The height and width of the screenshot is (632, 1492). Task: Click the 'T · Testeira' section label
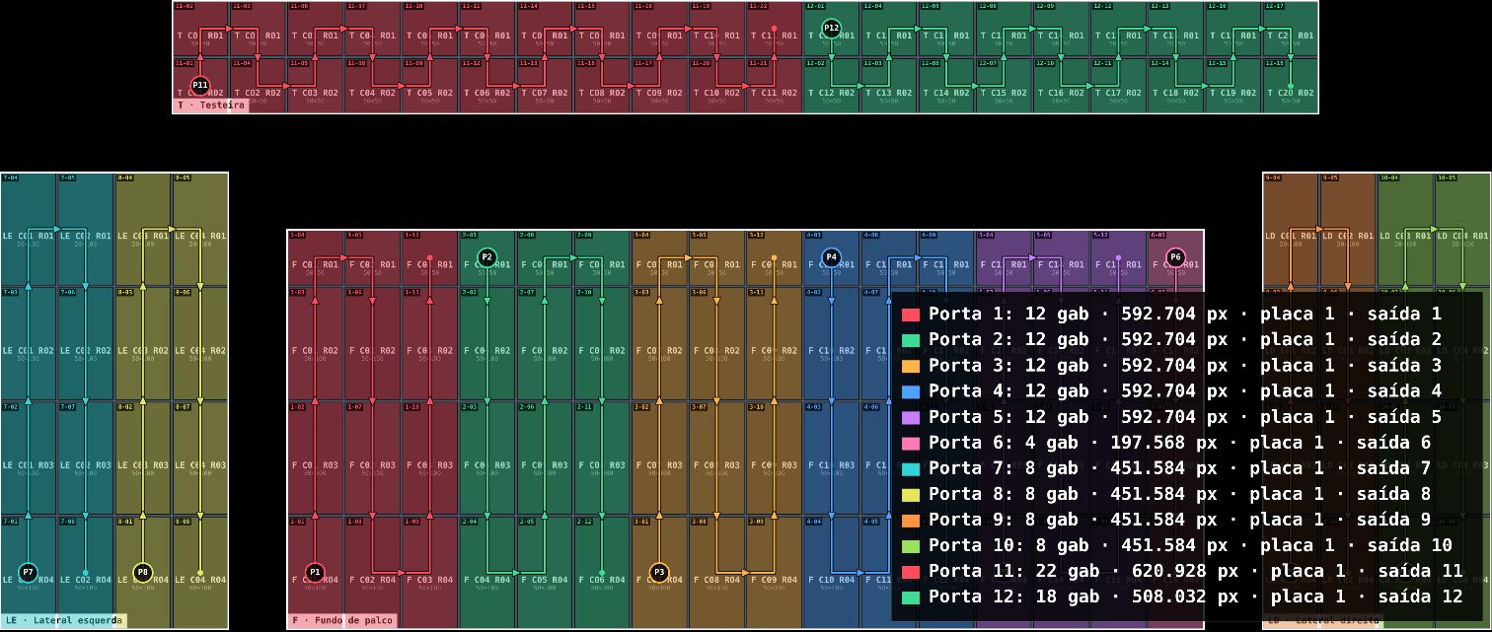[x=210, y=105]
